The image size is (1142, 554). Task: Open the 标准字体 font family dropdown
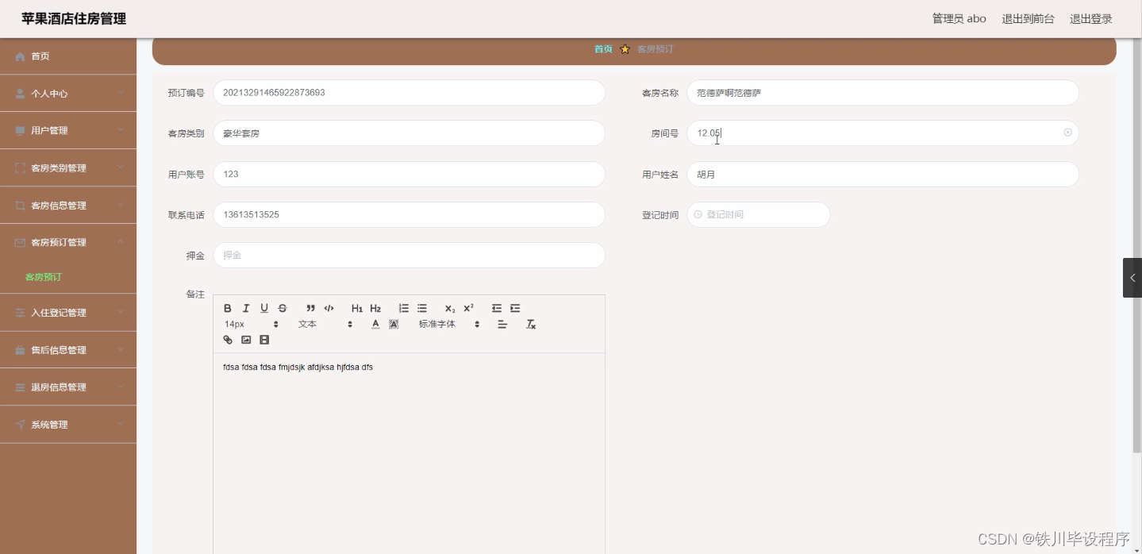449,324
